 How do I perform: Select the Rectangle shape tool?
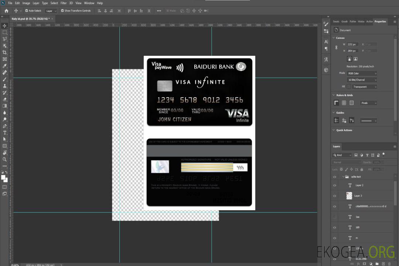4,146
